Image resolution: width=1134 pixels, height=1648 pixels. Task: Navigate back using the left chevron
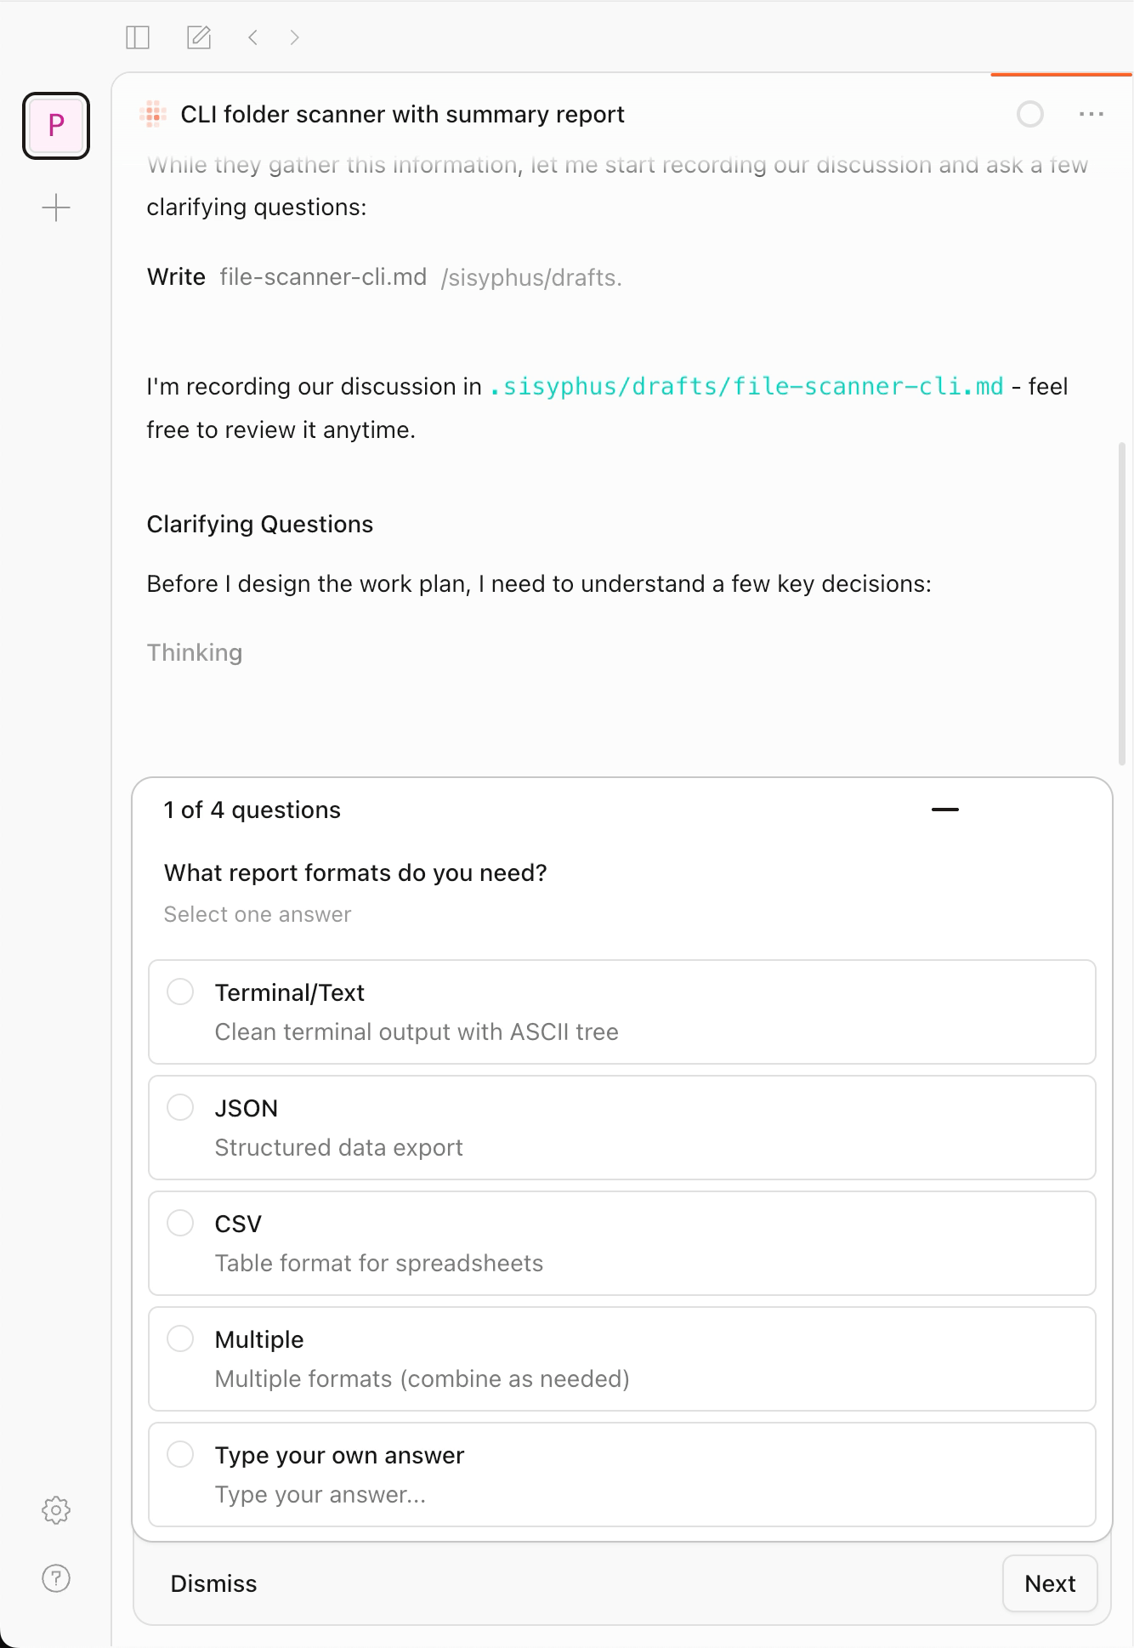(251, 37)
